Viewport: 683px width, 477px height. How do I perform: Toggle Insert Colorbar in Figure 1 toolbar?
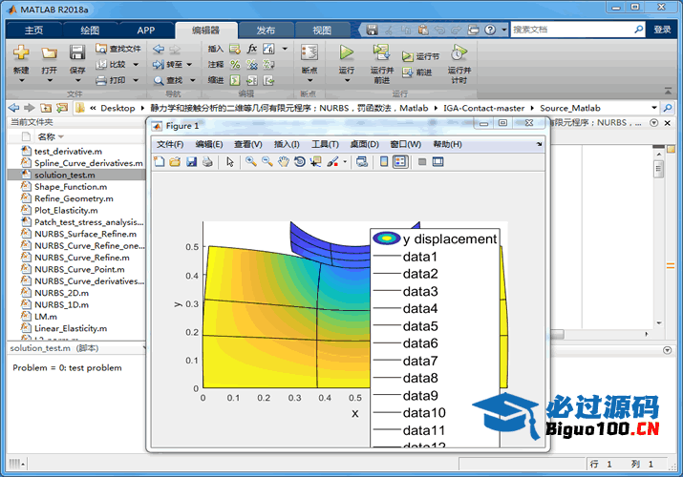tap(384, 162)
